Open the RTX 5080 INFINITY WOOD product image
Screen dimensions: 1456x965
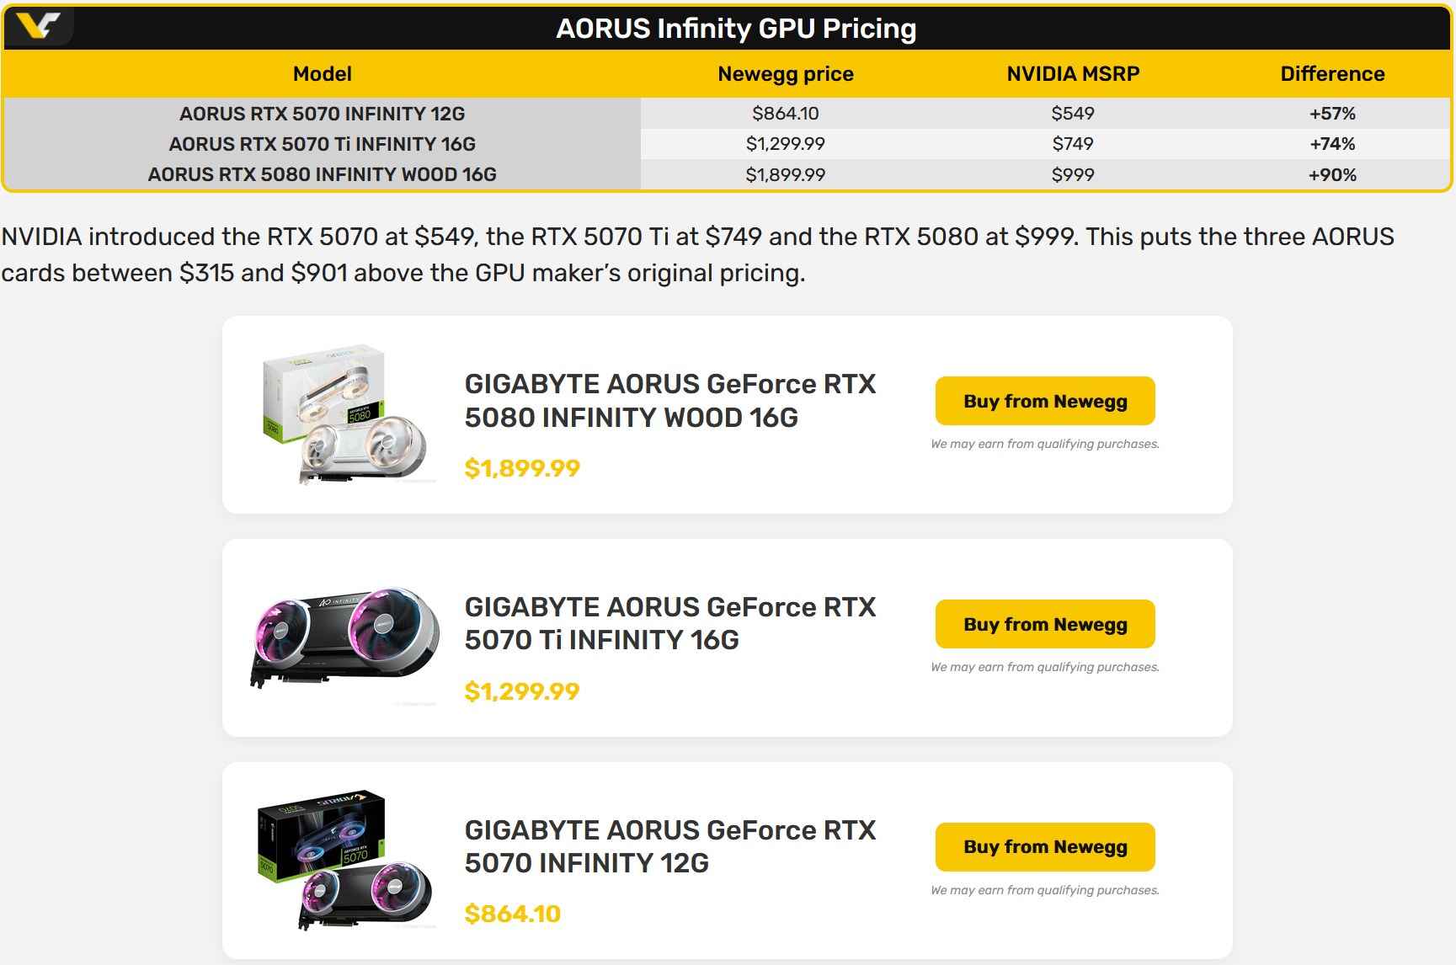[345, 414]
